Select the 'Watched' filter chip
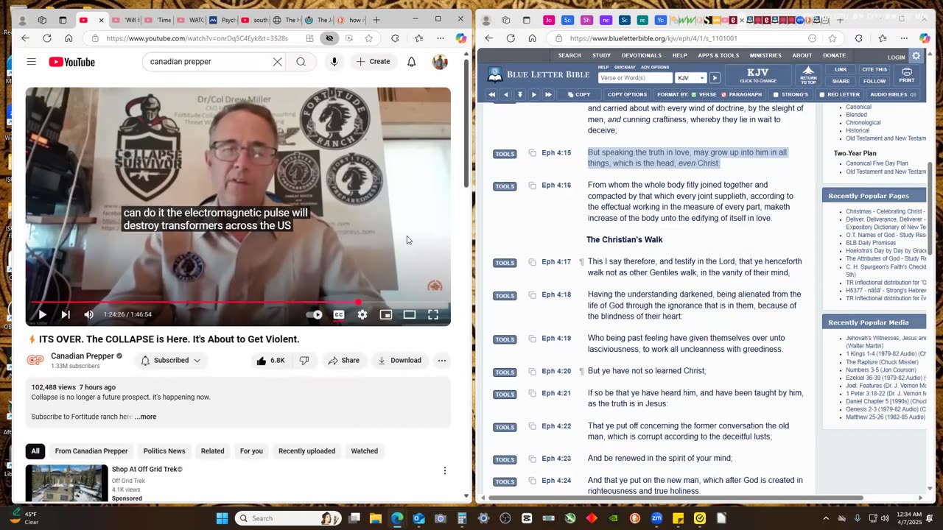The height and width of the screenshot is (530, 943). coord(364,451)
